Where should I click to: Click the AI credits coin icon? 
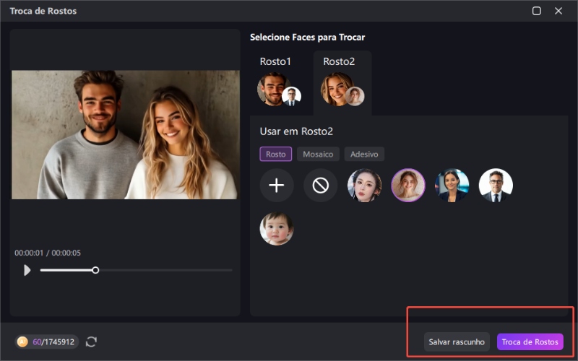point(22,342)
